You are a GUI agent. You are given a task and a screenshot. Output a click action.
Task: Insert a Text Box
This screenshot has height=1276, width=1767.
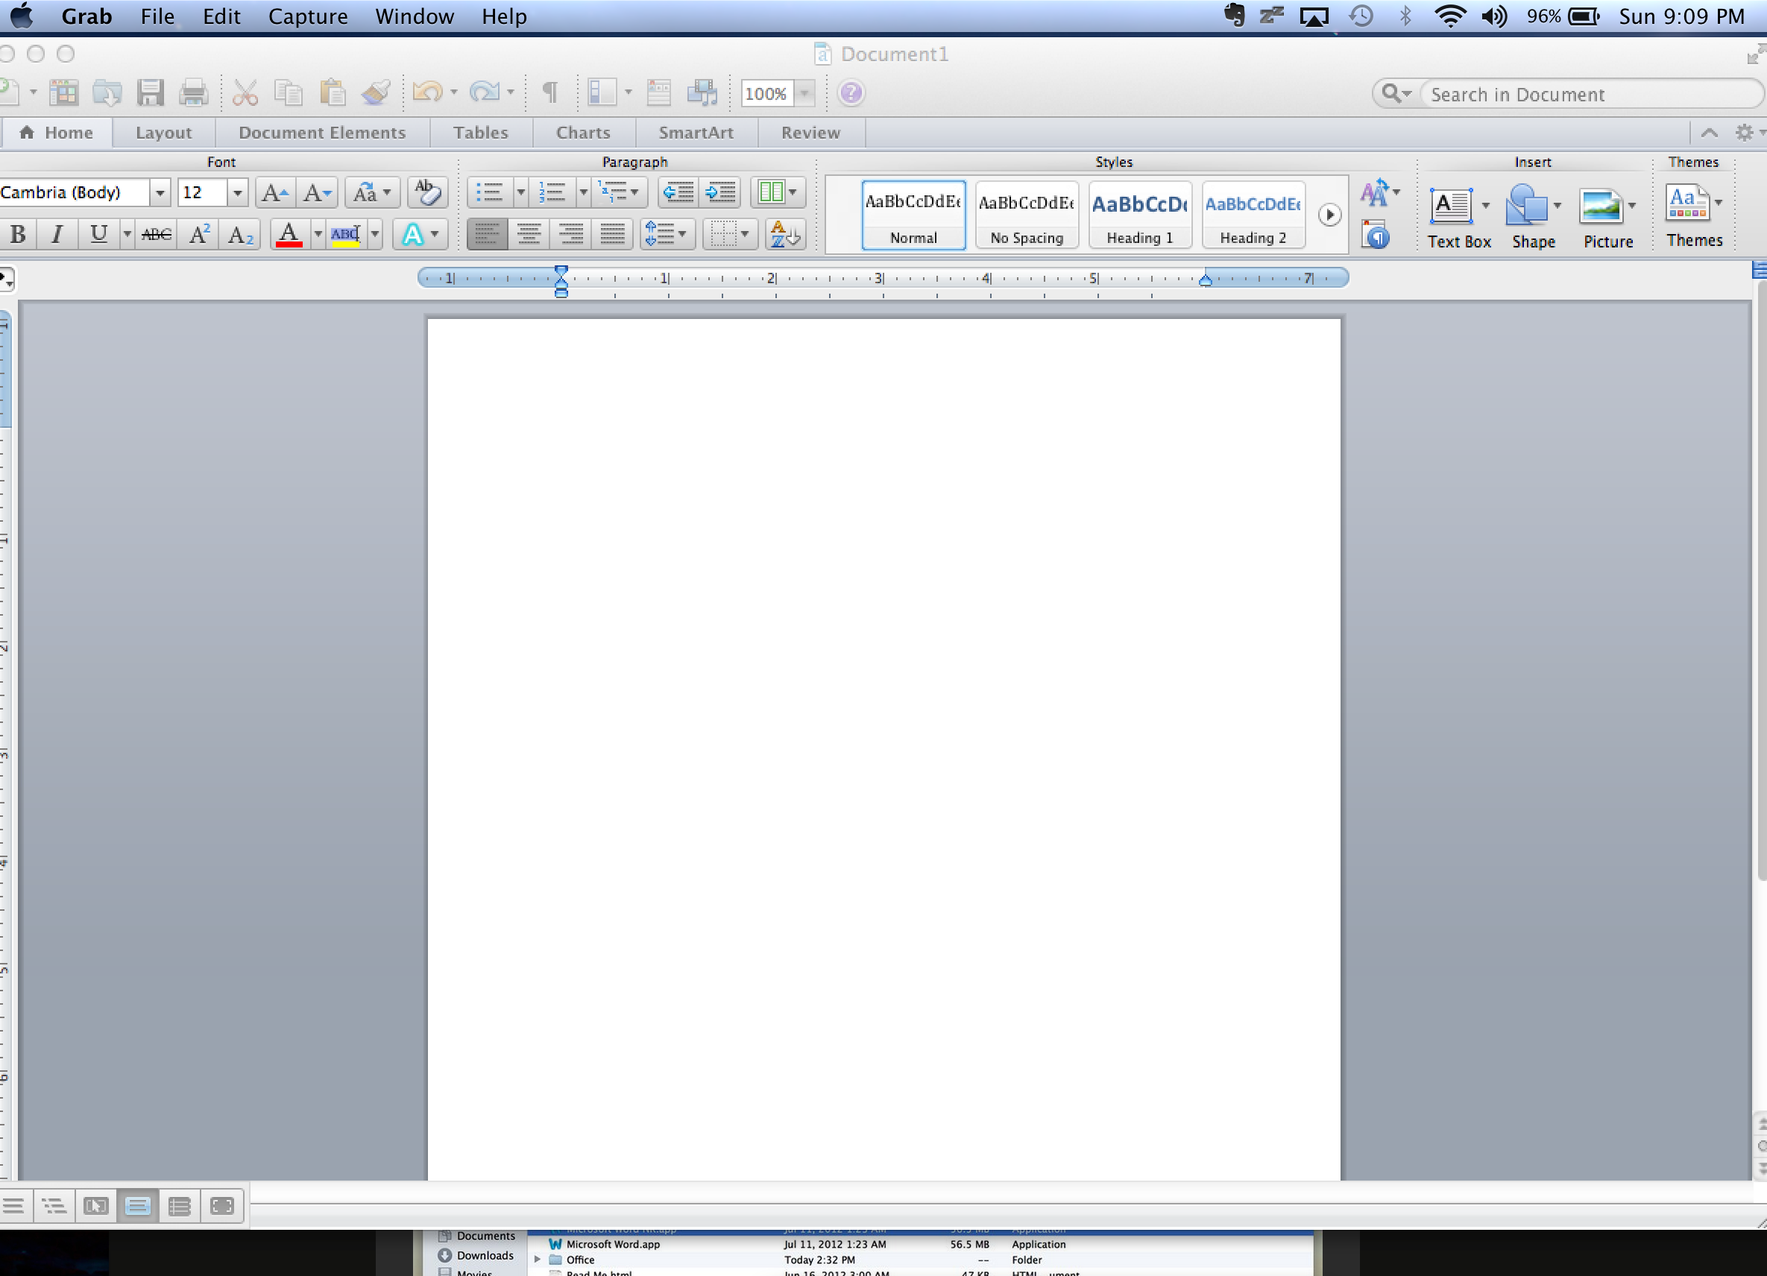click(1451, 206)
